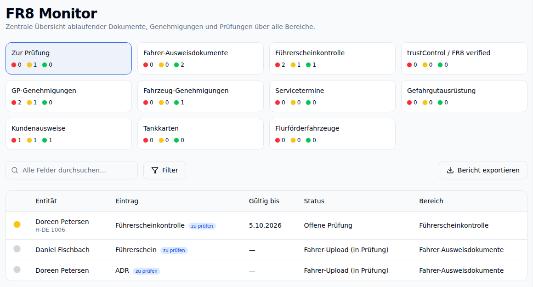Open the GP-Genehmigungen card

pyautogui.click(x=68, y=96)
